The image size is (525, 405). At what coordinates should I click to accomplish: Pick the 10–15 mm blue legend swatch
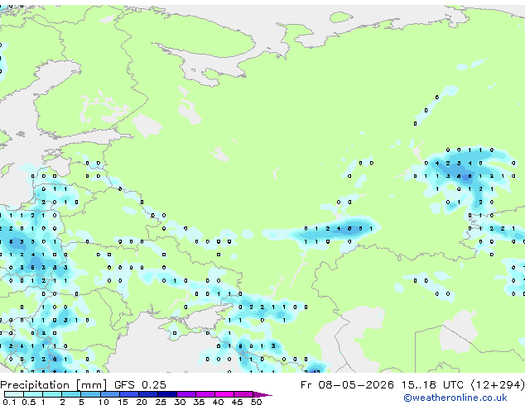(109, 394)
